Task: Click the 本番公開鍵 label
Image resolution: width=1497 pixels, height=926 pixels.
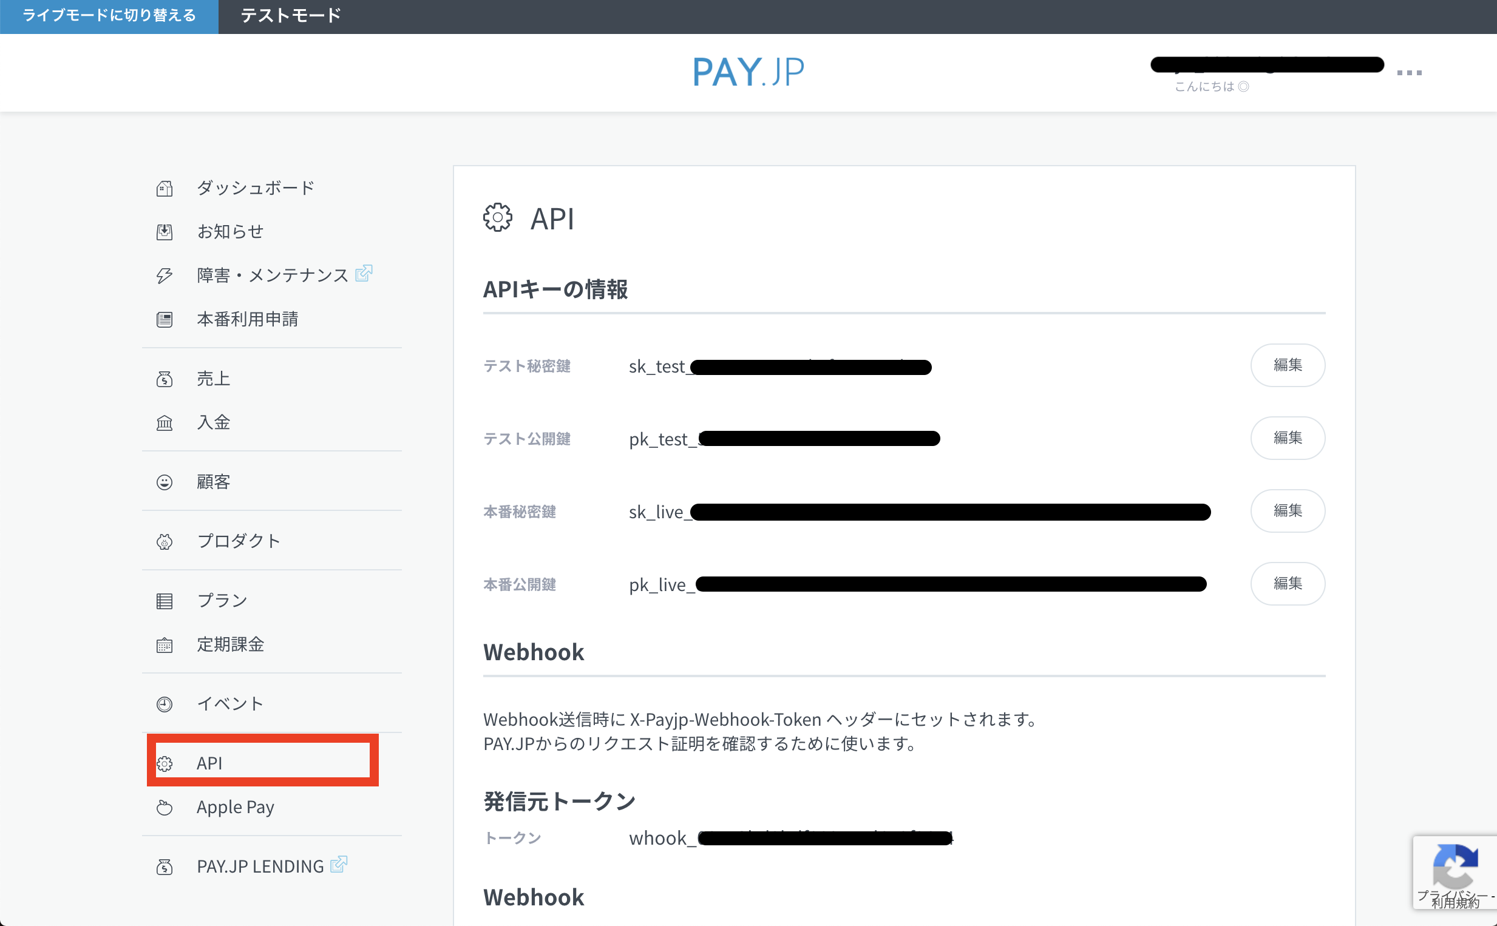Action: [x=520, y=585]
